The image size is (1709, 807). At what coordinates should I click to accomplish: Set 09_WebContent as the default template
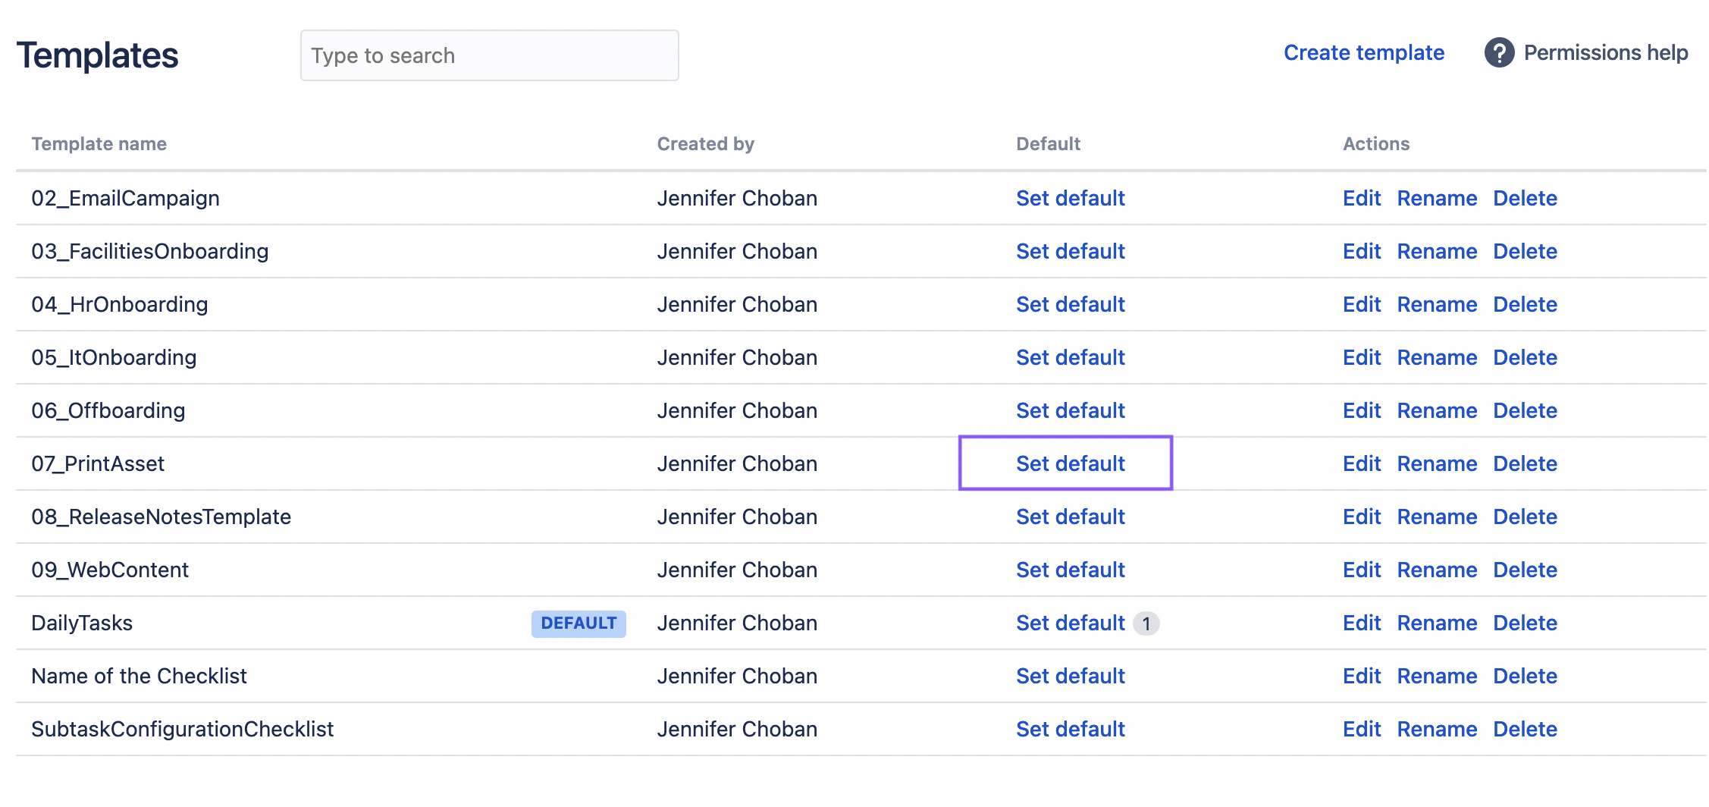click(1070, 570)
